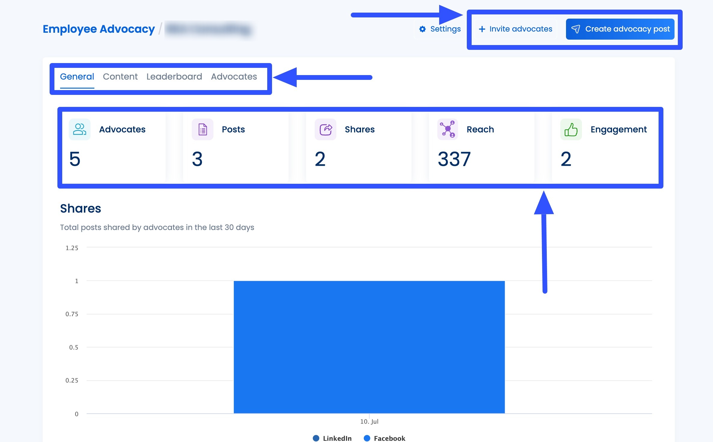Select the Advocates tab
Screen dimensions: 713x442
[x=234, y=77]
